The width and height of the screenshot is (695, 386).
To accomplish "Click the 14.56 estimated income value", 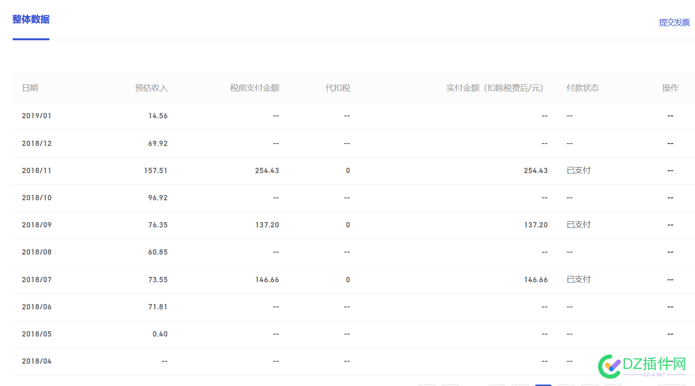I will [158, 116].
